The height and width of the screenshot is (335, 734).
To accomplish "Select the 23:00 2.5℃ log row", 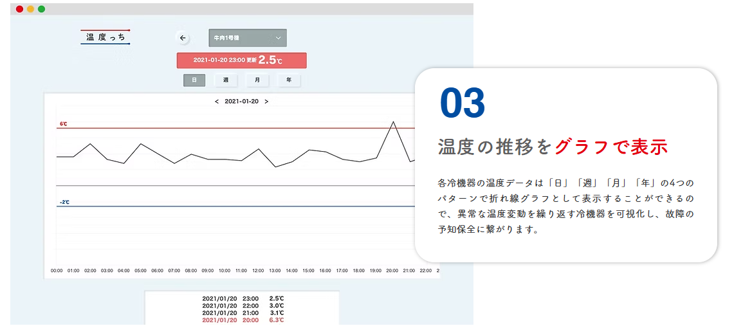I will pyautogui.click(x=243, y=298).
